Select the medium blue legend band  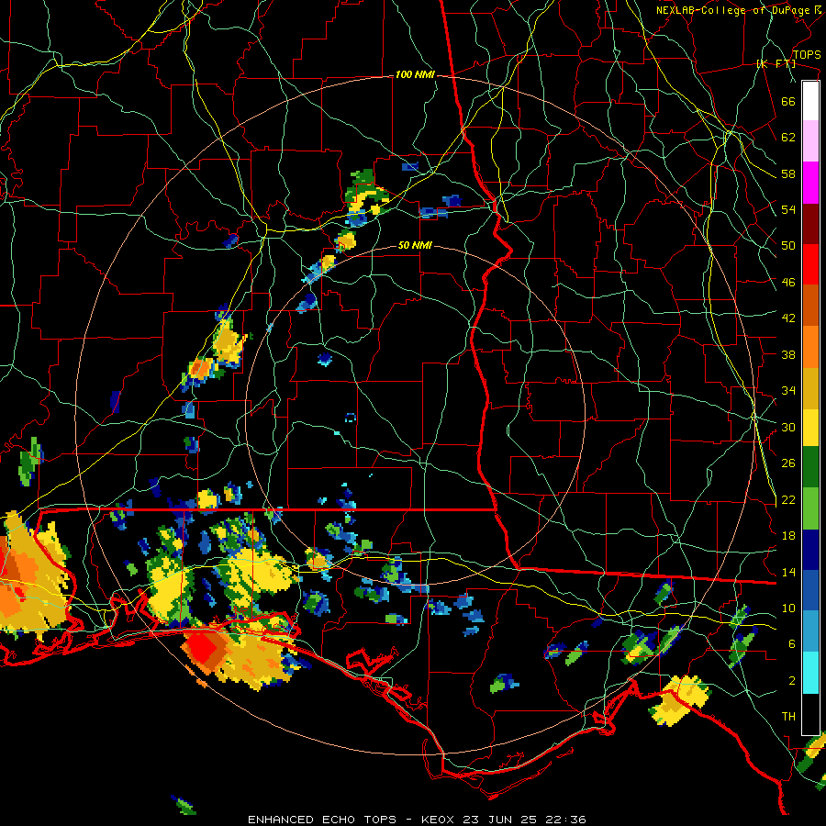(810, 590)
